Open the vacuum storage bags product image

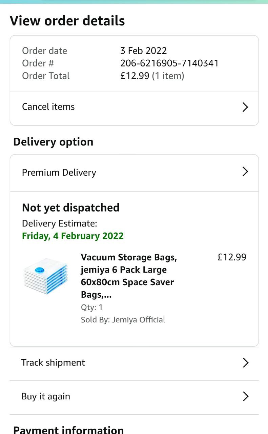point(46,276)
